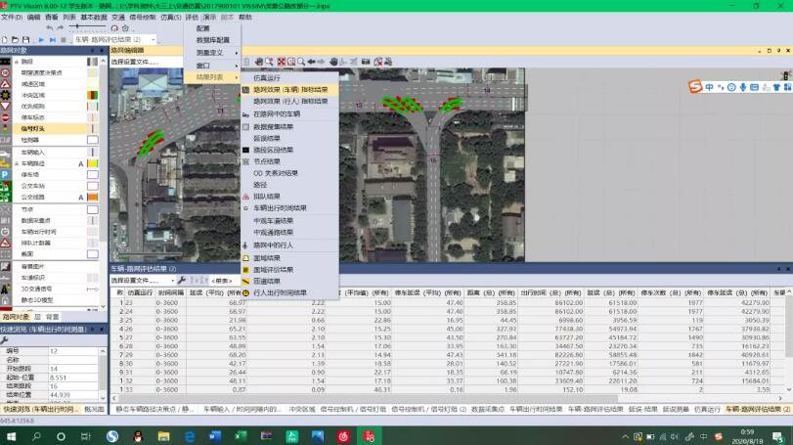This screenshot has width=793, height=445.
Task: Click the desired speed decision sign icon
Action: tap(5, 72)
